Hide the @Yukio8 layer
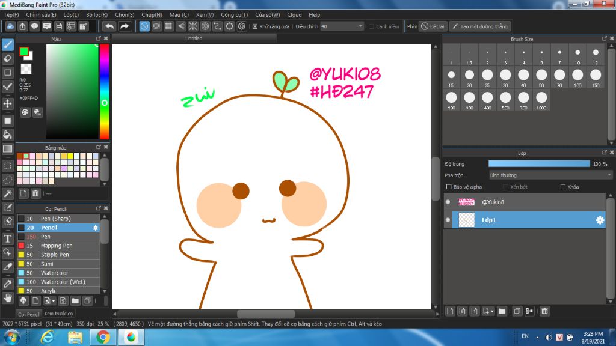Viewport: 616px width, 346px height. [x=448, y=202]
